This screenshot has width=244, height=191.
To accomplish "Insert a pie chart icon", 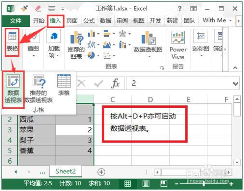I will 91,55.
